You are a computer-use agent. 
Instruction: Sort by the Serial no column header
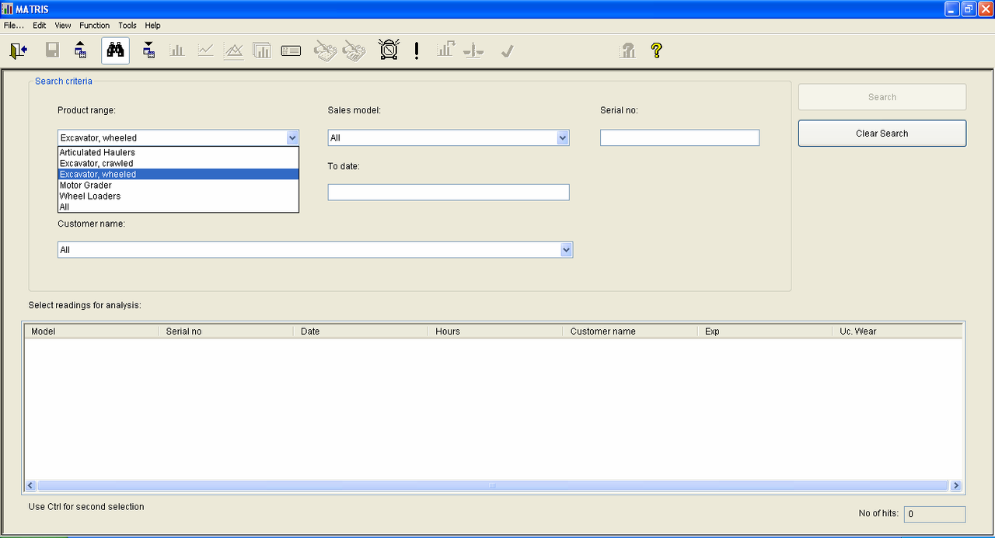[226, 331]
